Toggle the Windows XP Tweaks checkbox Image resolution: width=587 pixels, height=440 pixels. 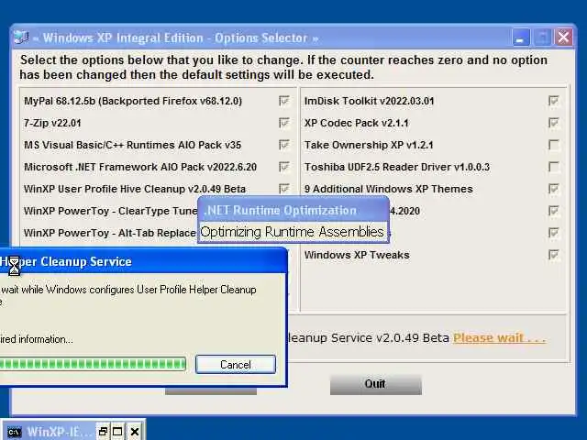pos(554,255)
